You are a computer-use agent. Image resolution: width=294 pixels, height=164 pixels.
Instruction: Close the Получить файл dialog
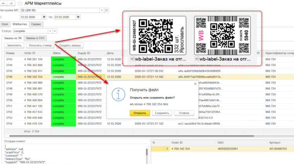pos(195,84)
